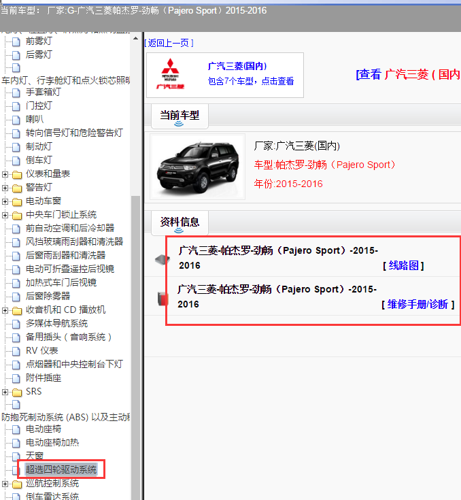Click the 多媒体导航系统 page icon
The image size is (461, 500).
point(16,324)
